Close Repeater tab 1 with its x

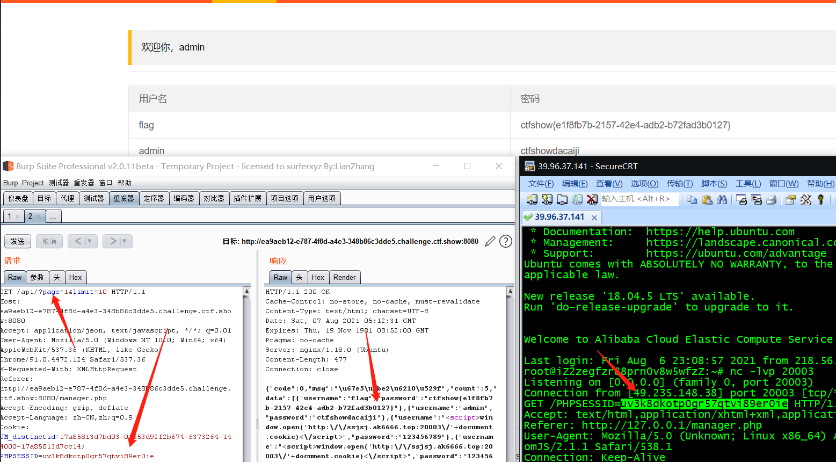pos(17,216)
